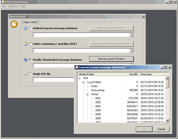Click Browse current OE store button
Screen dimensions: 178x139
click(x=111, y=28)
